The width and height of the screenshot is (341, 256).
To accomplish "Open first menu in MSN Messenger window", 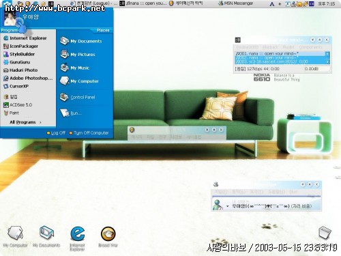I will click(x=221, y=192).
